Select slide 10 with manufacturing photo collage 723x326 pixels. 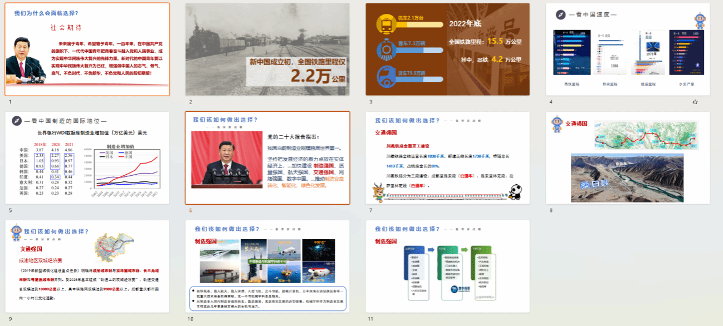pyautogui.click(x=267, y=267)
